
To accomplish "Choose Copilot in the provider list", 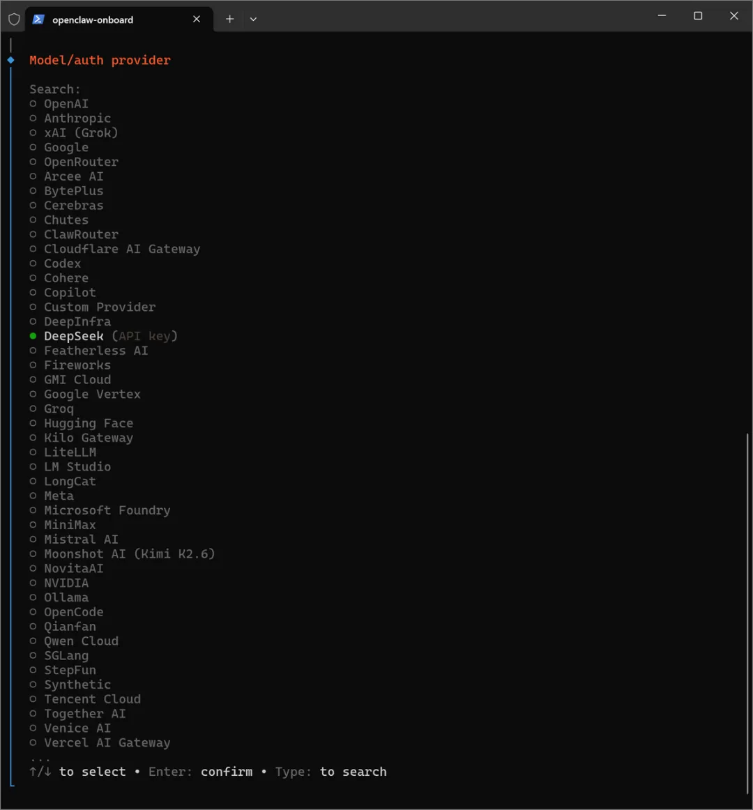I will (63, 292).
